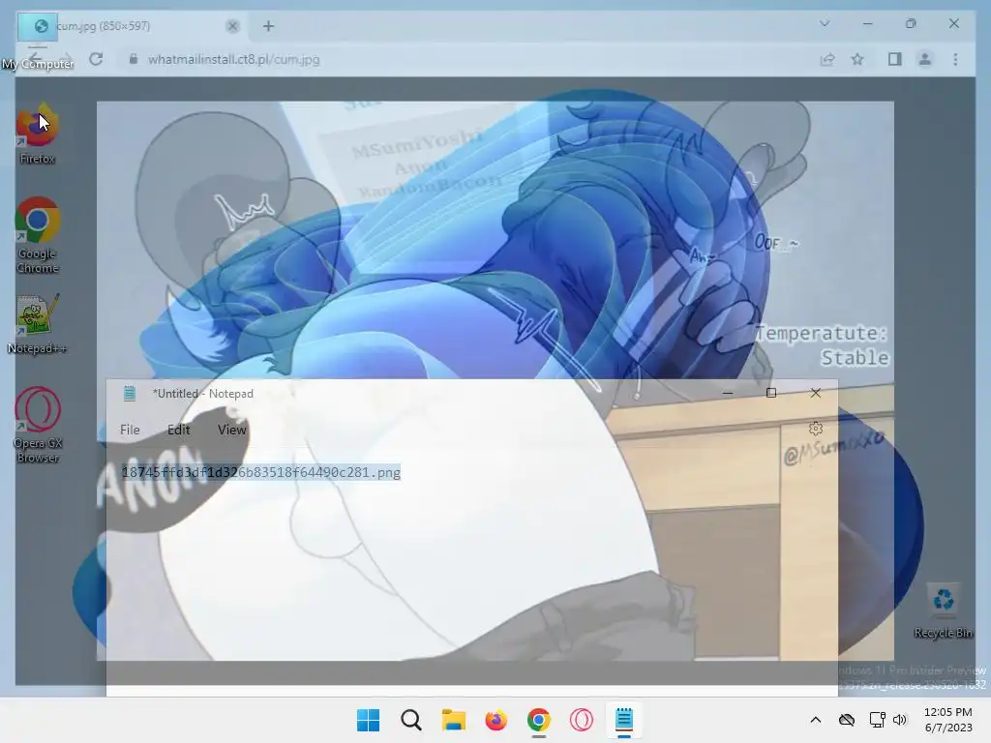
Task: Close the Chrome window
Action: (953, 24)
